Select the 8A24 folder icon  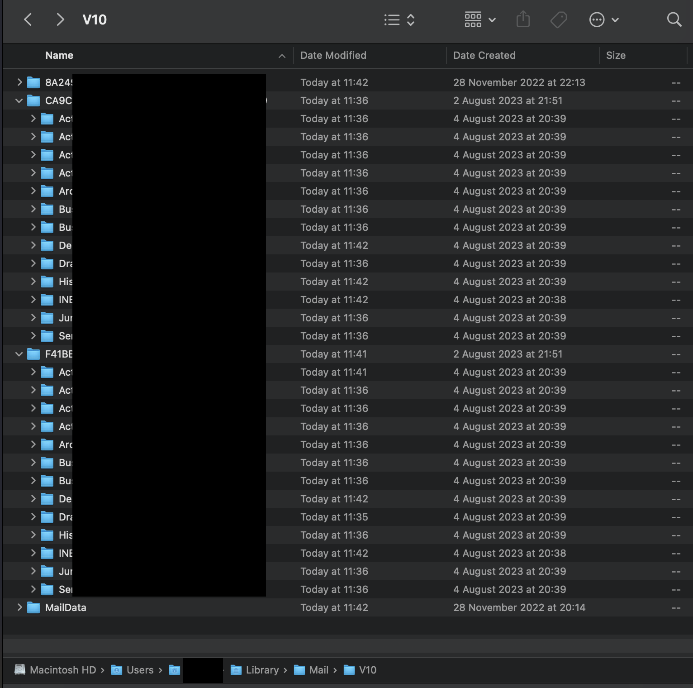pos(33,82)
